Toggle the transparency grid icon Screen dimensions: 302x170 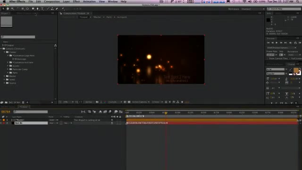[129, 102]
